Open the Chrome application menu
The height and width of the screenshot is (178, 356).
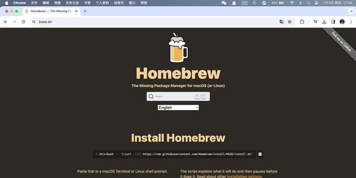tap(20, 3)
